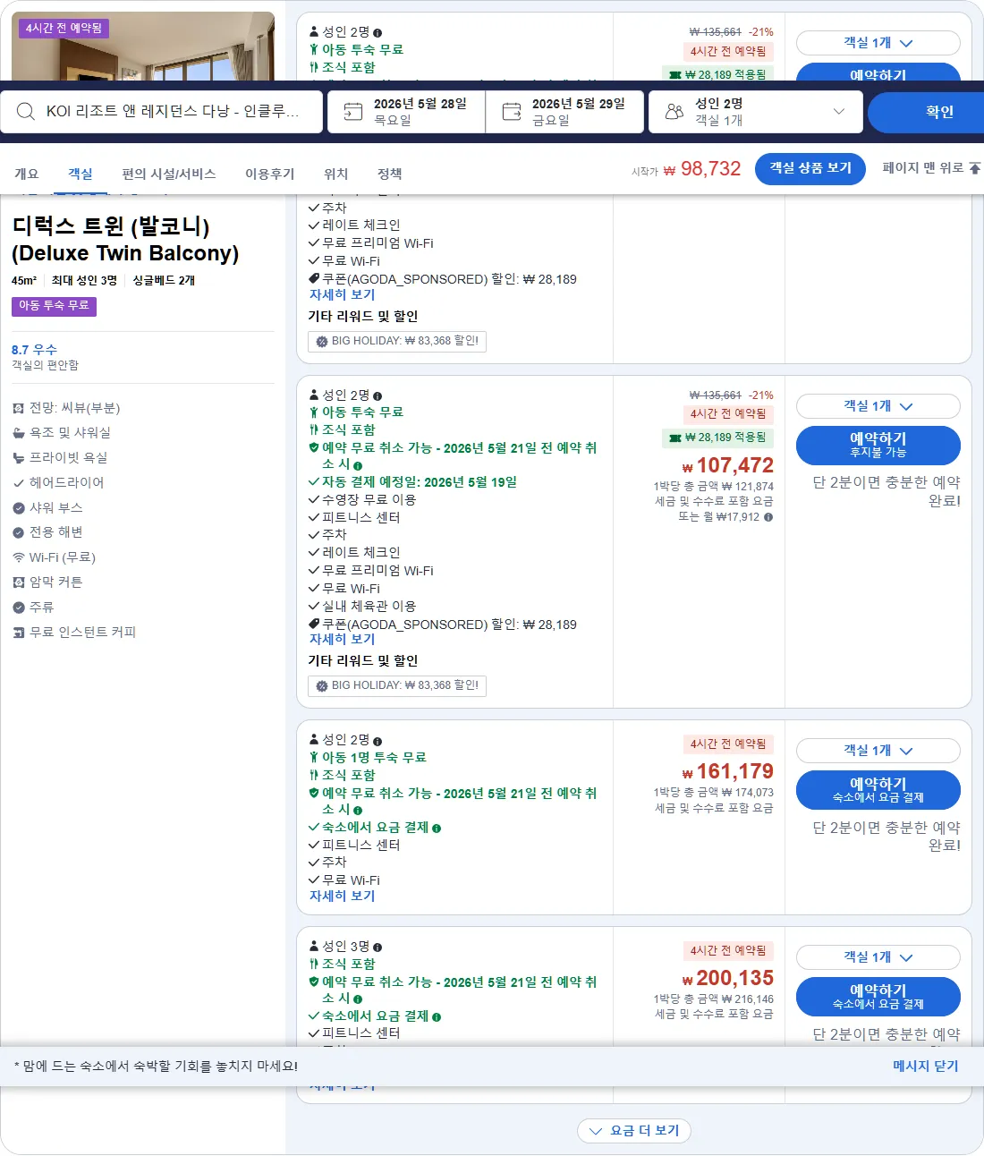Click the guests people icon
The height and width of the screenshot is (1156, 984).
pyautogui.click(x=674, y=111)
